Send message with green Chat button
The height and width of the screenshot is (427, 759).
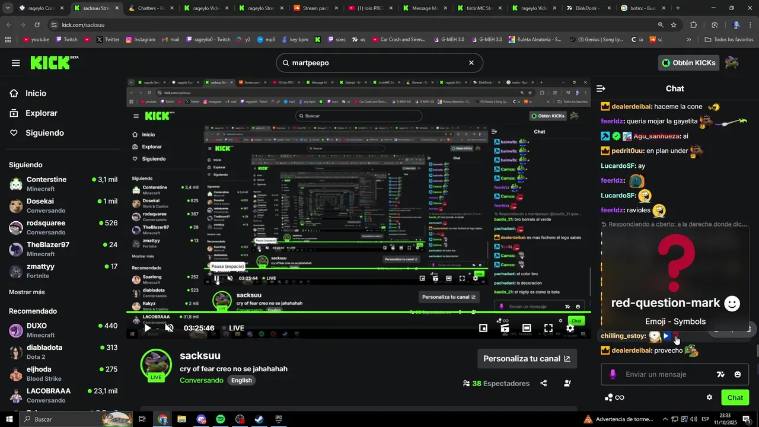[x=735, y=397]
